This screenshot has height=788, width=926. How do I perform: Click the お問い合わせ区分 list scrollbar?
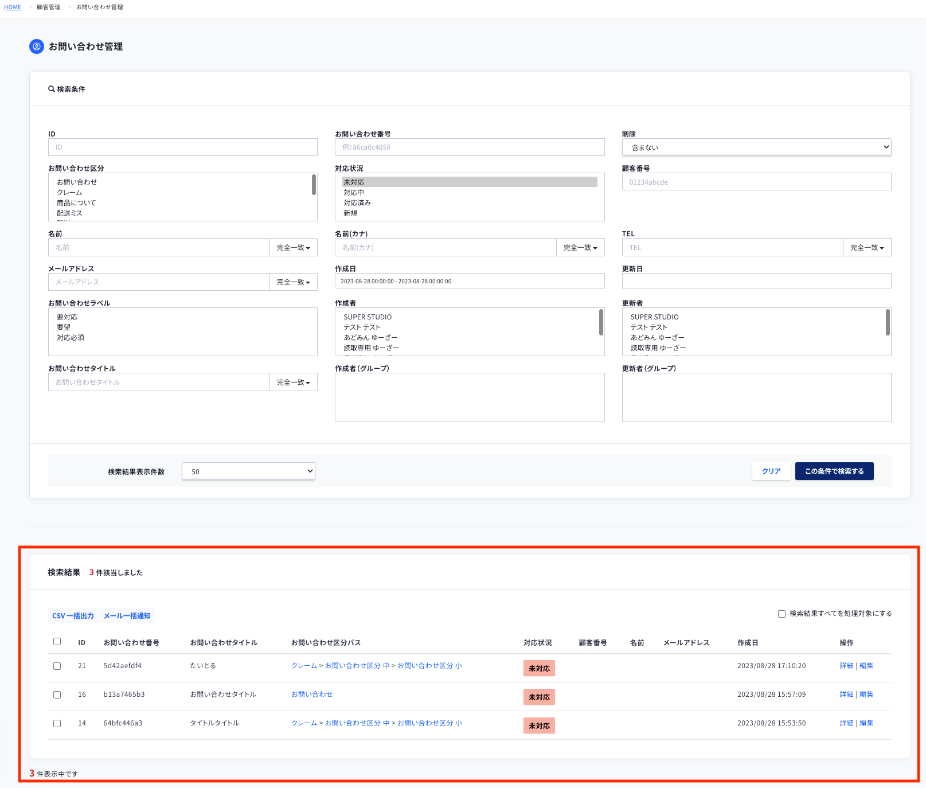click(314, 185)
